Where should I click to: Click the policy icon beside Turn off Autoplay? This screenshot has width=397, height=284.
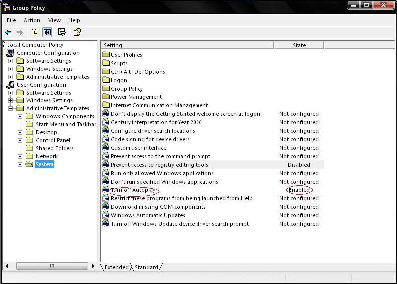coord(105,190)
